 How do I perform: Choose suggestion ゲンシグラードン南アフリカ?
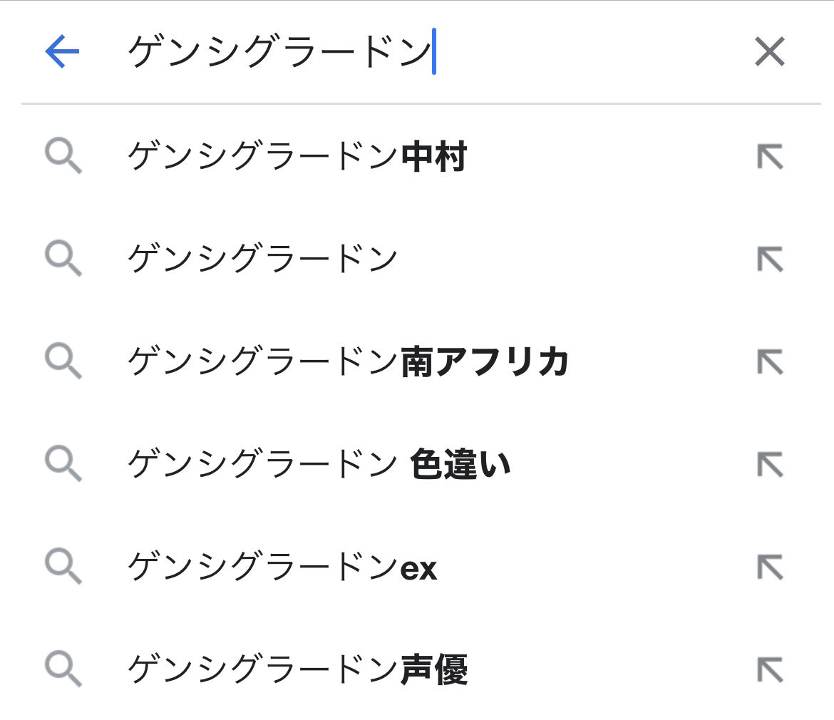(348, 361)
